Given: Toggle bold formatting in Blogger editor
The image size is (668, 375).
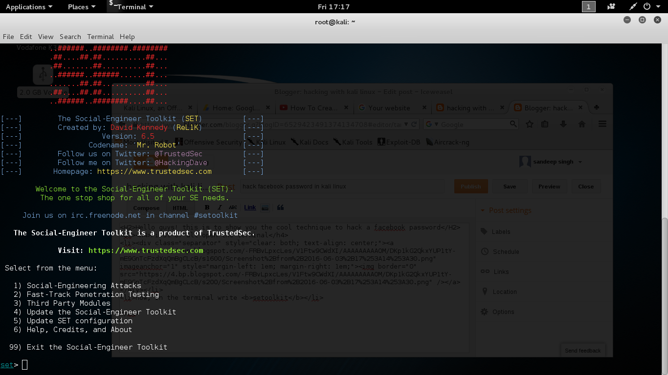Looking at the screenshot, I should 207,208.
